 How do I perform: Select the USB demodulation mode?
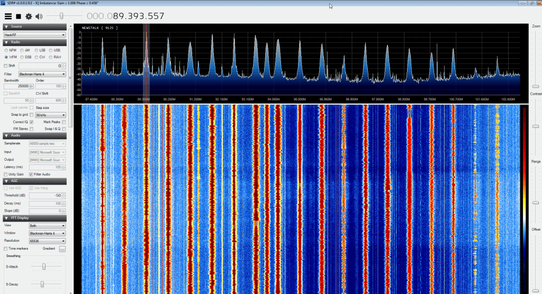(x=51, y=50)
